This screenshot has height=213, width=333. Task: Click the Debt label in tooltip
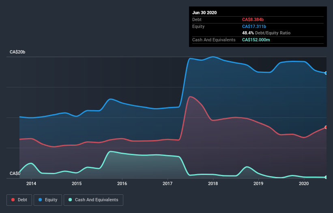(197, 19)
